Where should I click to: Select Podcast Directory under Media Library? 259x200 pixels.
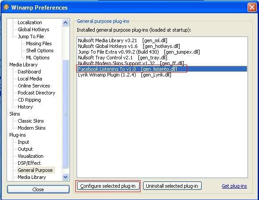36,93
